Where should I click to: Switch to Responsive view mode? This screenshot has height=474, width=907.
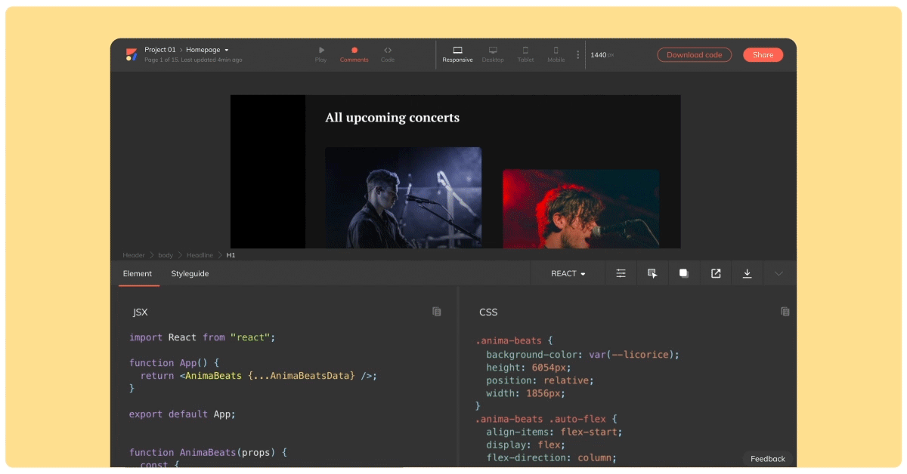[x=457, y=54]
